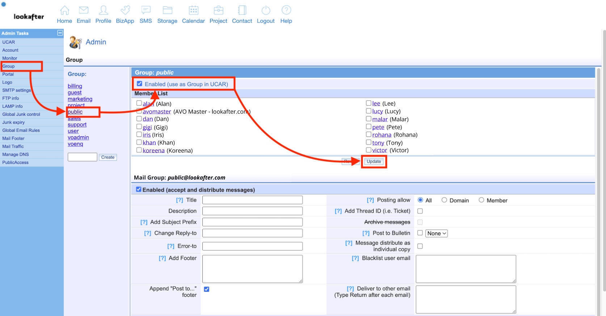Open the Help question mark icon

point(286,10)
